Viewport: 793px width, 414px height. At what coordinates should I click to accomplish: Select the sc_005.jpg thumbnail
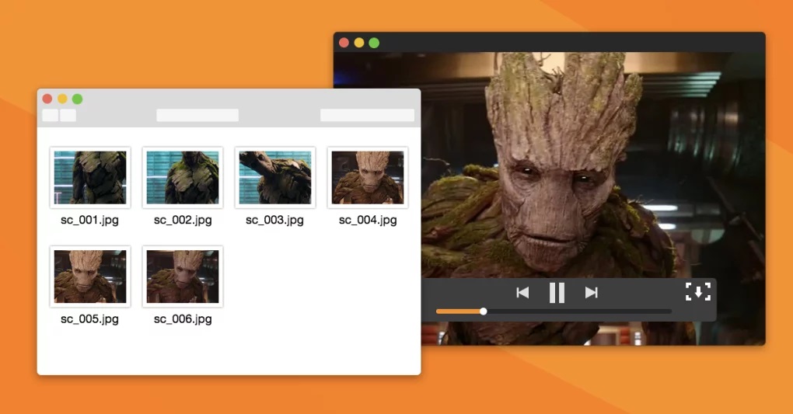click(x=90, y=277)
